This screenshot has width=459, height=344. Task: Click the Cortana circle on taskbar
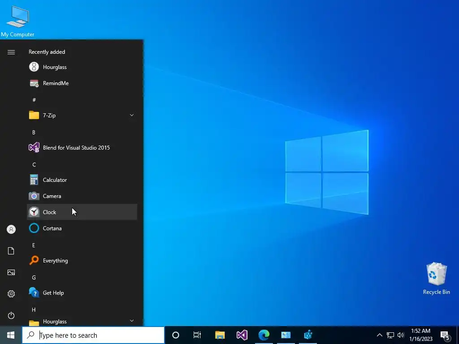click(x=175, y=335)
